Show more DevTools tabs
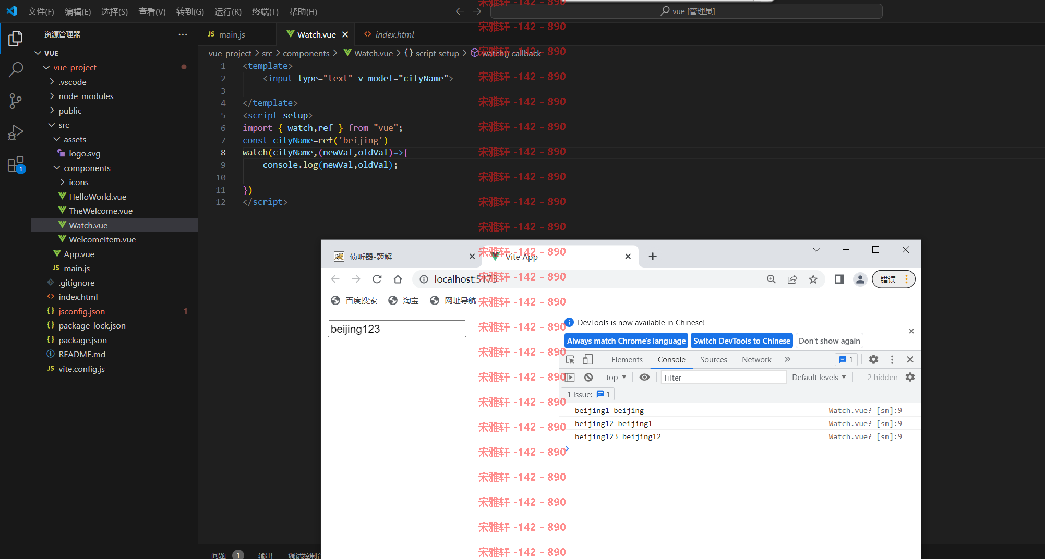This screenshot has height=559, width=1045. (787, 359)
